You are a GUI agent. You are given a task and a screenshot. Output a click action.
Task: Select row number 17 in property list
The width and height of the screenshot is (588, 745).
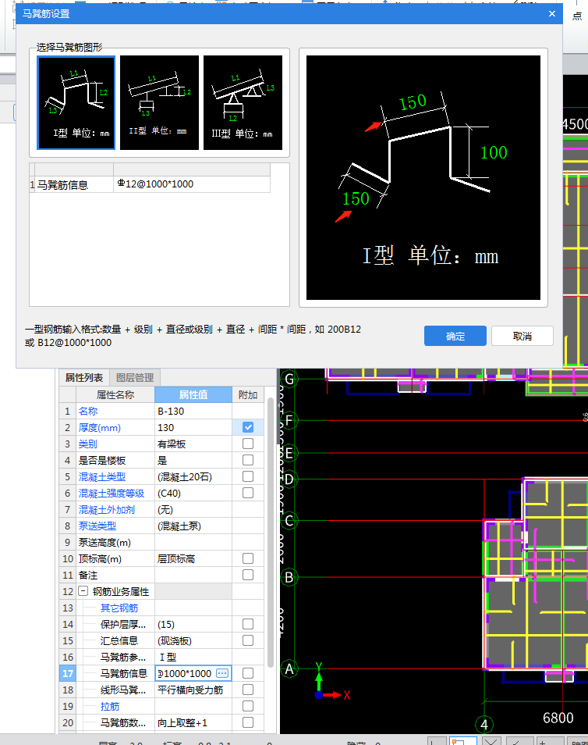click(67, 673)
